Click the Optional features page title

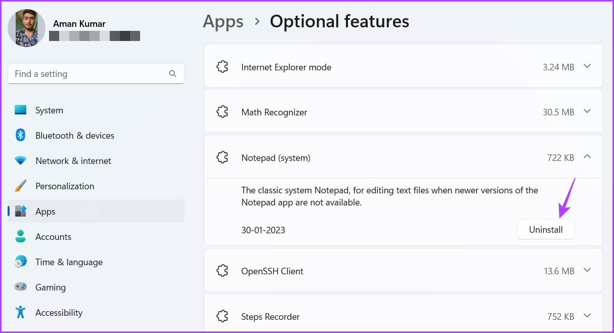tap(339, 21)
